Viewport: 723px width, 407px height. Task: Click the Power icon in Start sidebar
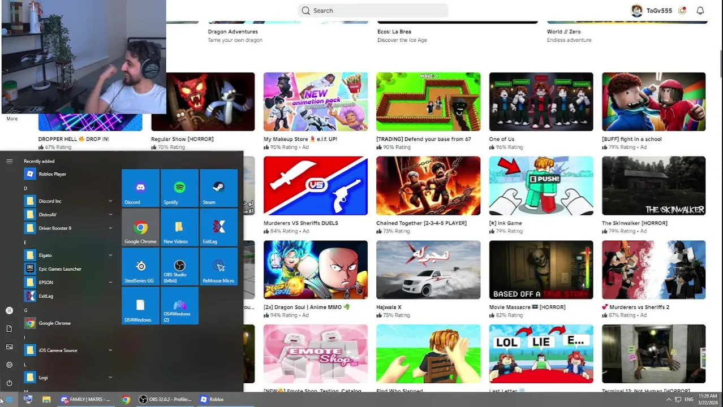coord(9,383)
